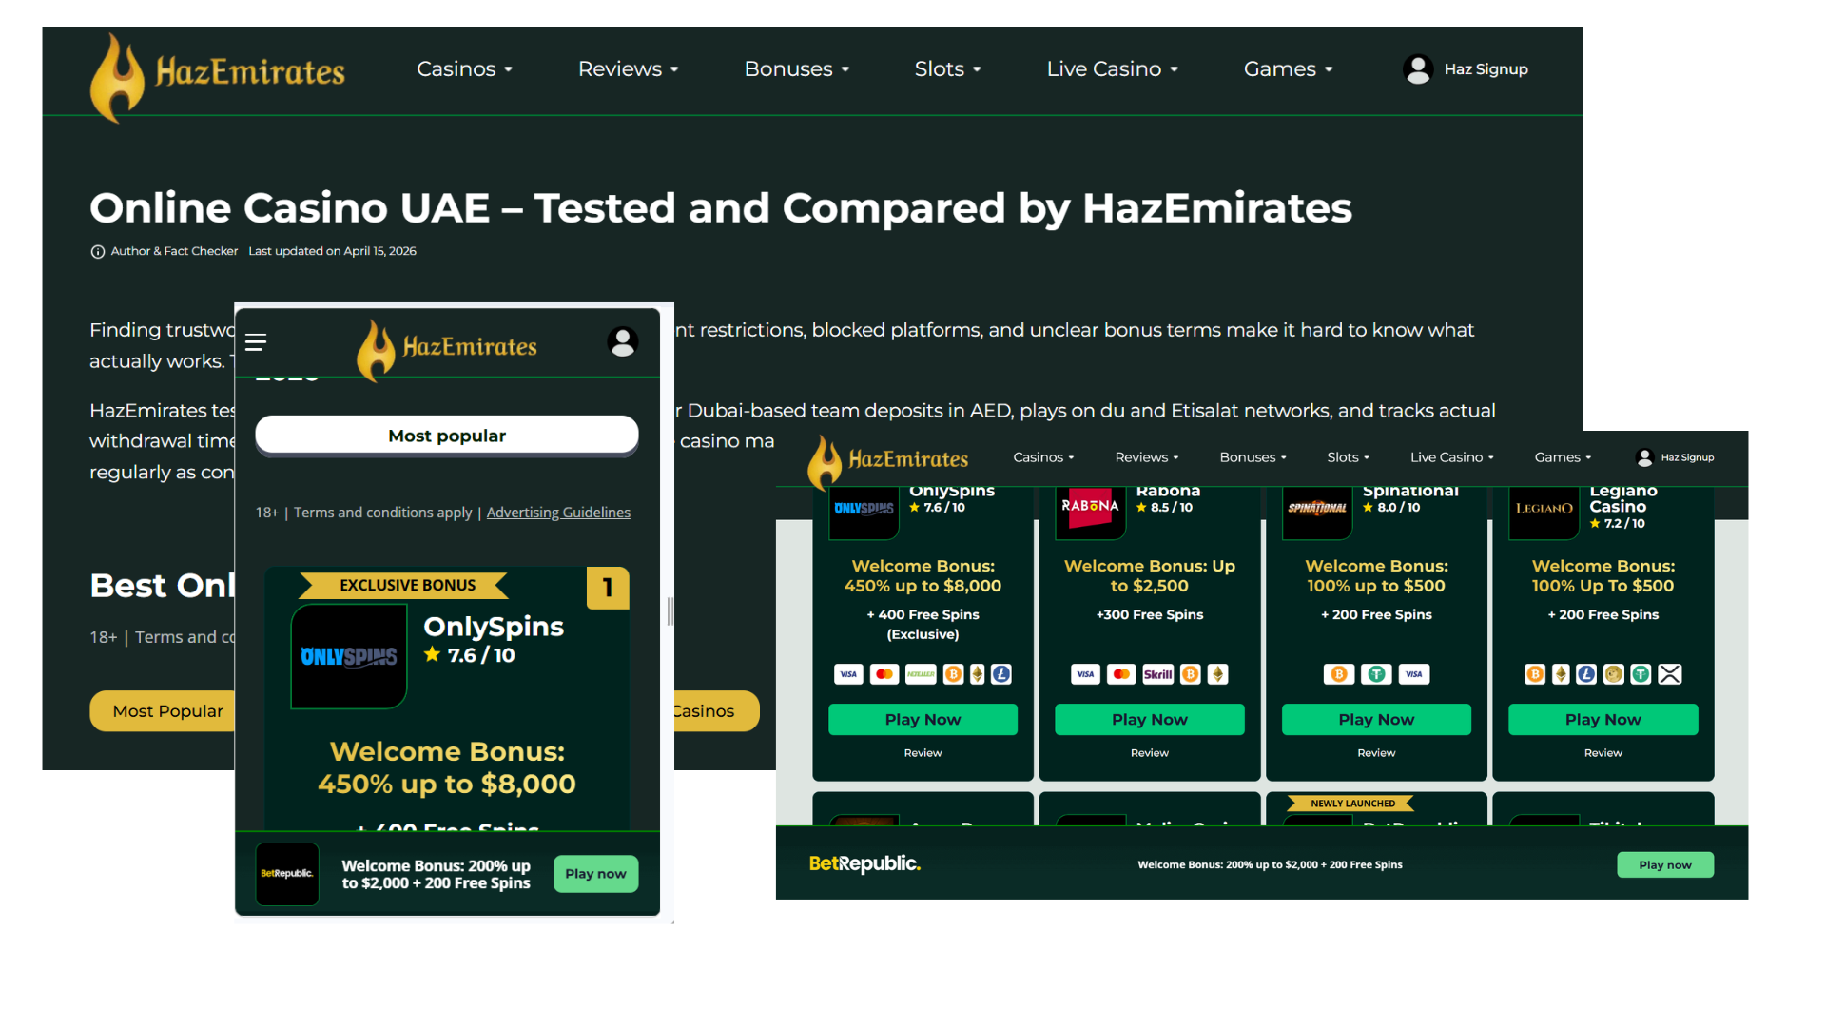Click the Litecoin icon on the OnlySpins card
The image size is (1826, 1027).
(1000, 674)
